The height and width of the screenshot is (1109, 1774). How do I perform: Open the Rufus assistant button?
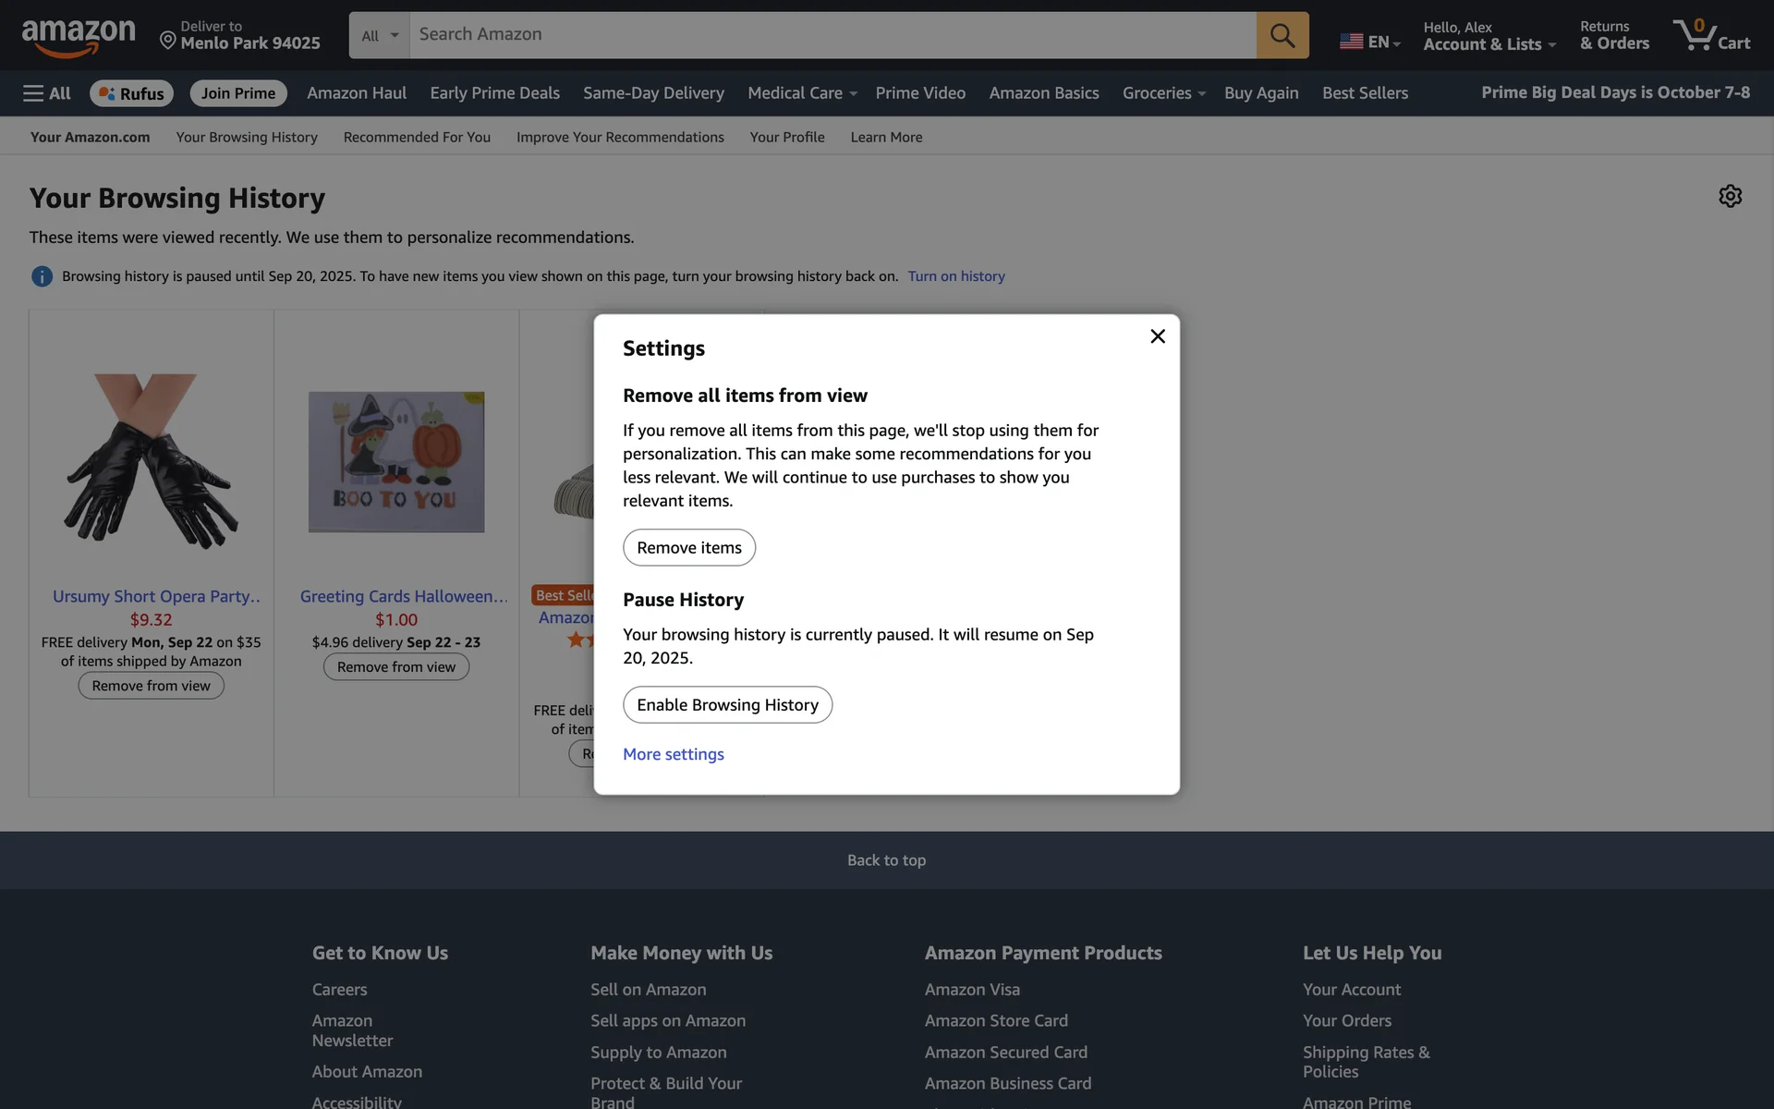131,93
